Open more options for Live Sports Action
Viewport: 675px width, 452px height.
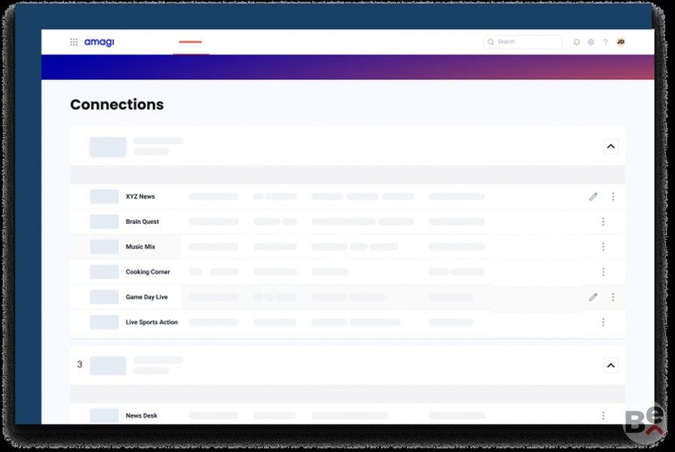[x=603, y=322]
